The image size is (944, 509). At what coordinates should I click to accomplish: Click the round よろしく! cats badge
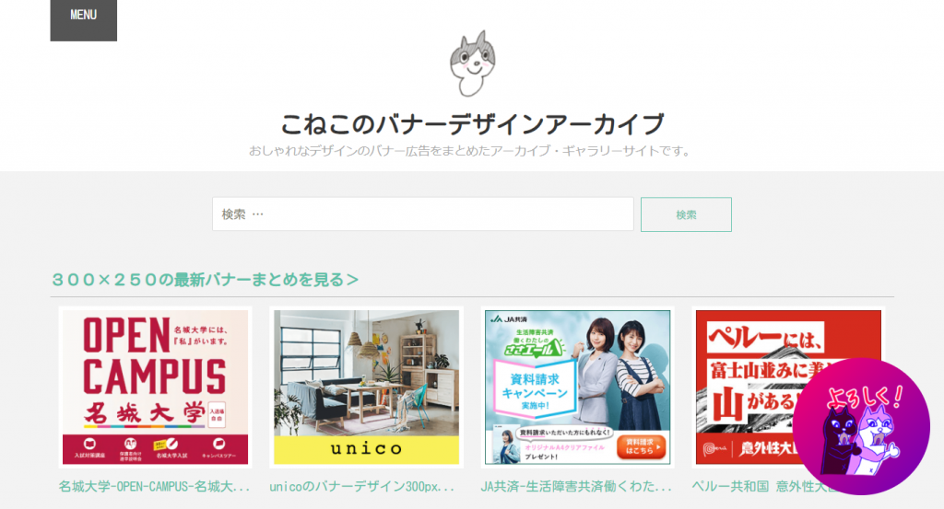point(861,427)
